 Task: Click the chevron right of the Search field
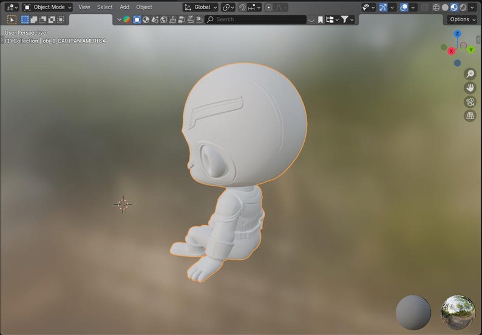coord(311,19)
